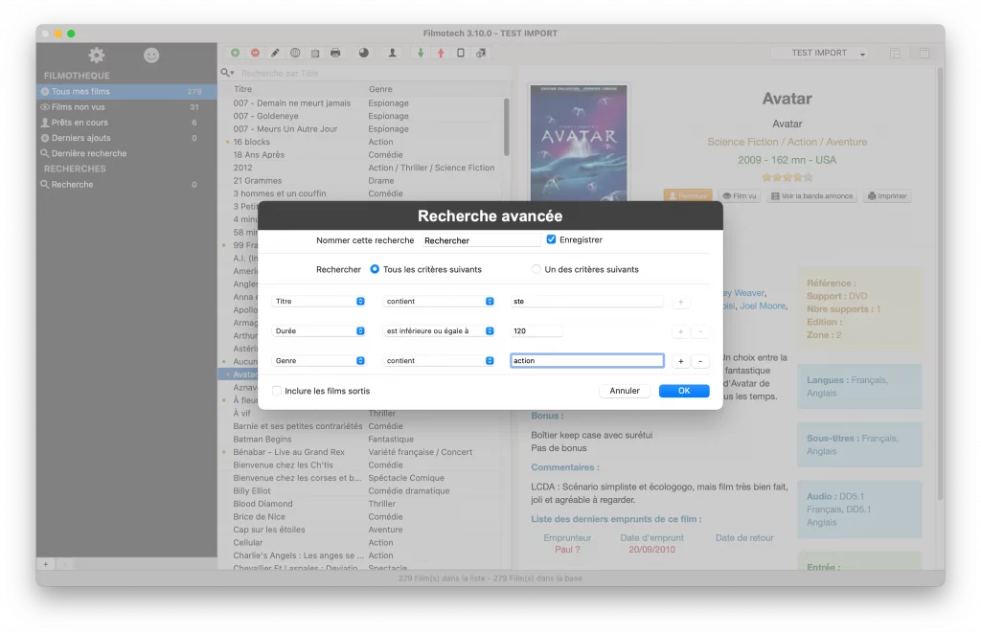Open the statistics pie chart icon
Viewport: 981px width, 634px height.
click(363, 53)
